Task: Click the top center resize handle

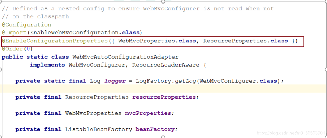Action: click(x=163, y=1)
